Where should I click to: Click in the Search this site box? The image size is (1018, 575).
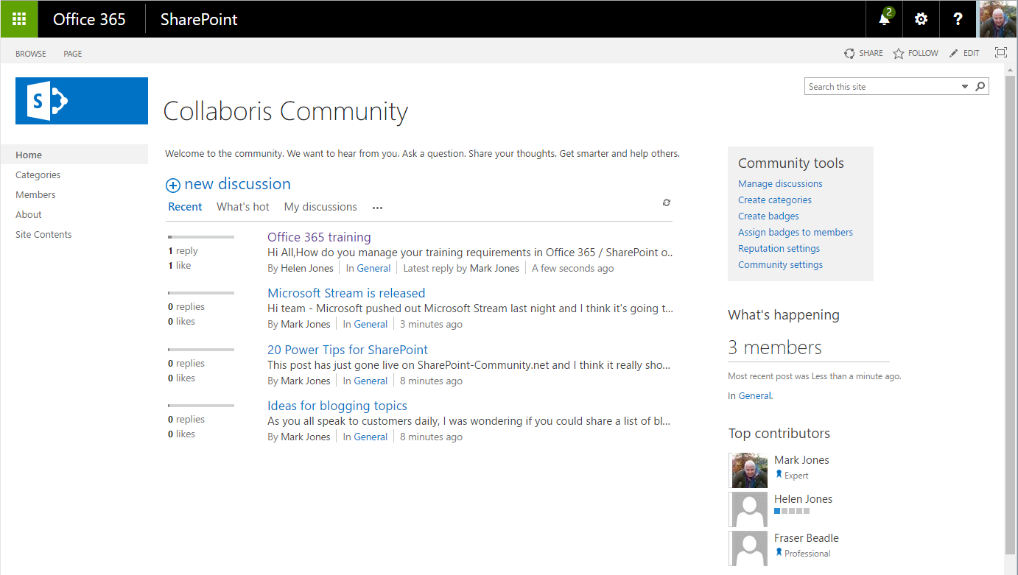tap(880, 87)
